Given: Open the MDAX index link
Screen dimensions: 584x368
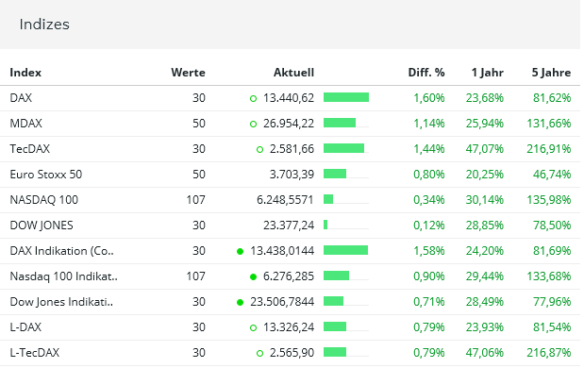Looking at the screenshot, I should pyautogui.click(x=25, y=124).
